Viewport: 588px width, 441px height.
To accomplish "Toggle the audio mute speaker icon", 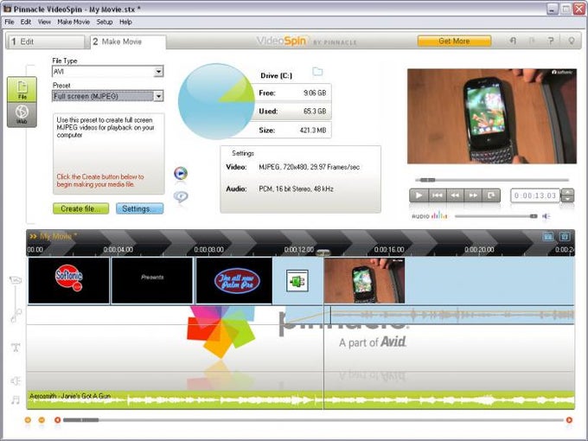I will pyautogui.click(x=546, y=216).
